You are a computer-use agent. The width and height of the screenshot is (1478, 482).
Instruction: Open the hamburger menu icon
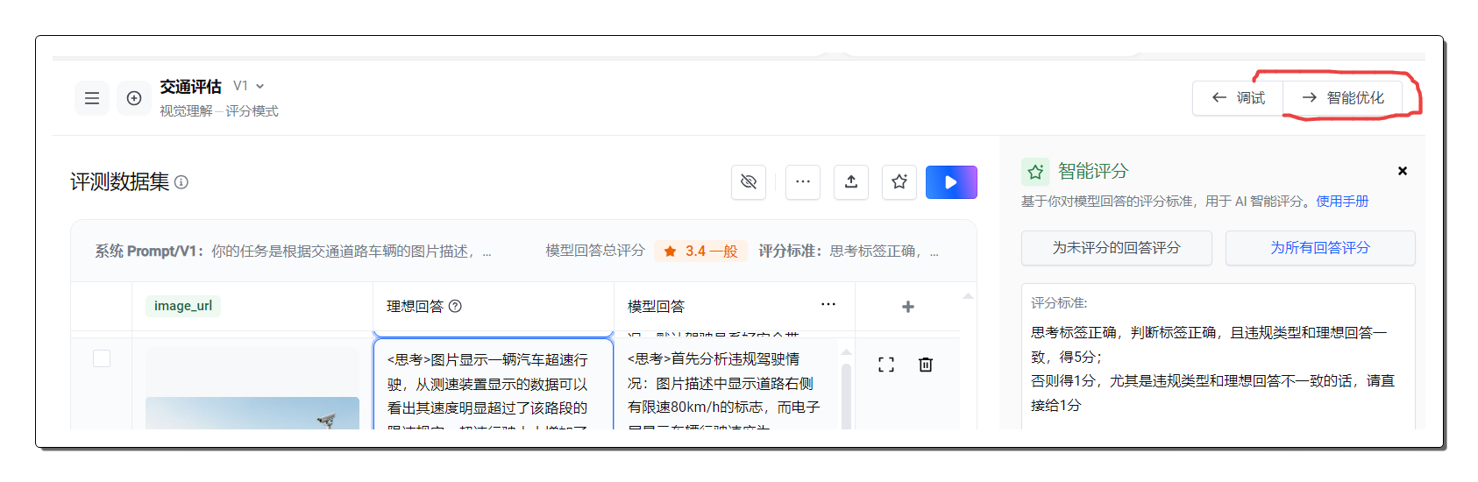coord(92,98)
